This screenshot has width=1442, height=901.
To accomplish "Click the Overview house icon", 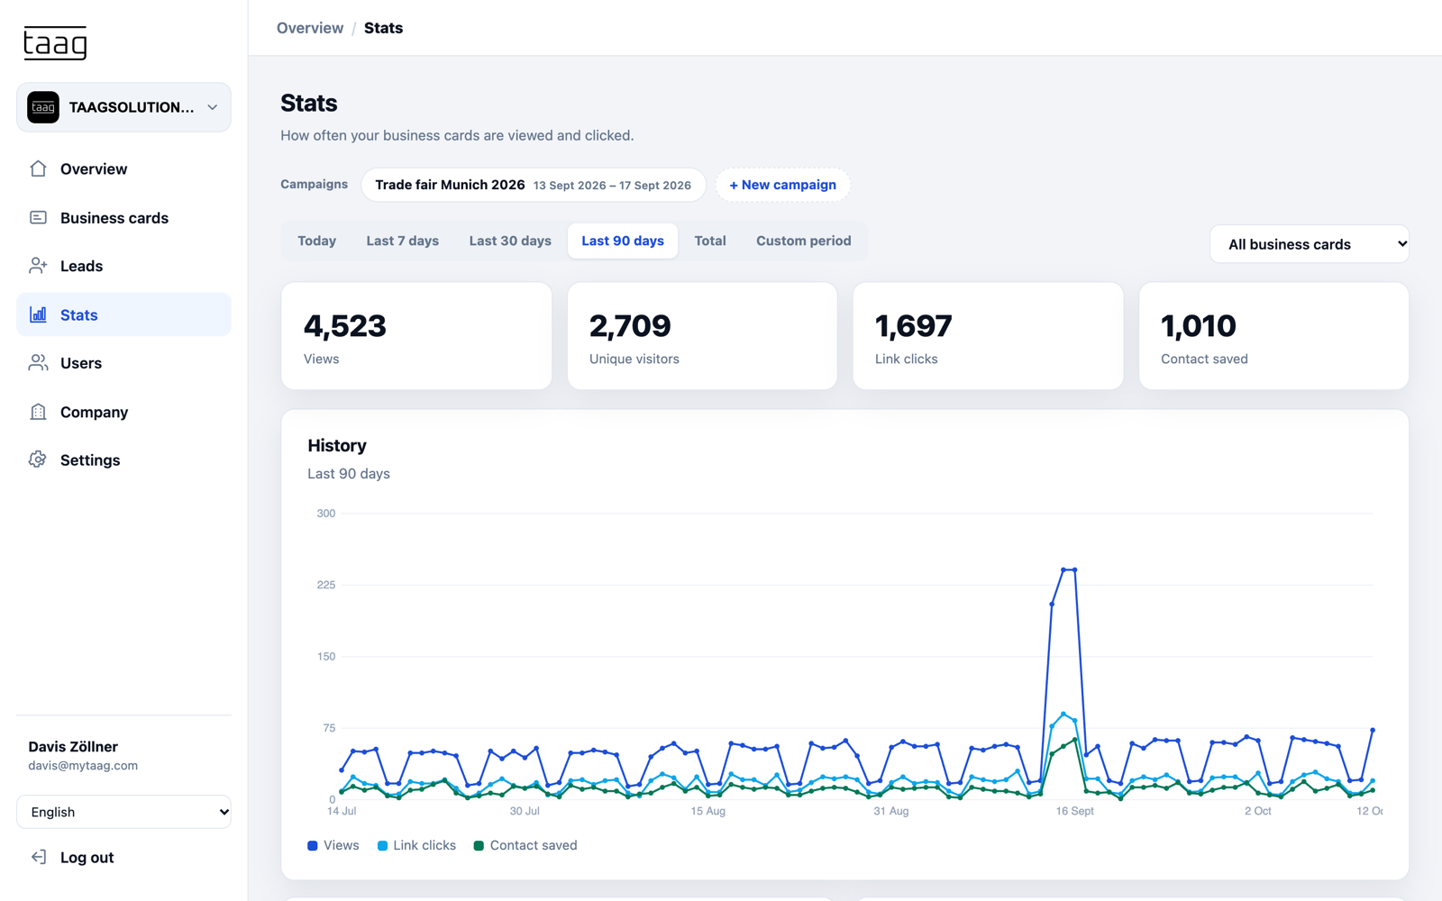I will [x=38, y=168].
